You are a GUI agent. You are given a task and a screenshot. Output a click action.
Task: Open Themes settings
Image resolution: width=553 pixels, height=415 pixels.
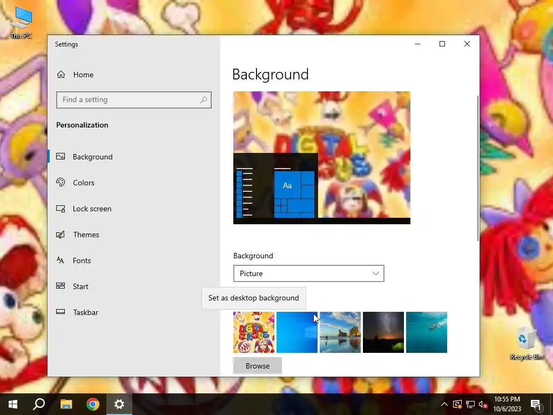tap(134, 235)
